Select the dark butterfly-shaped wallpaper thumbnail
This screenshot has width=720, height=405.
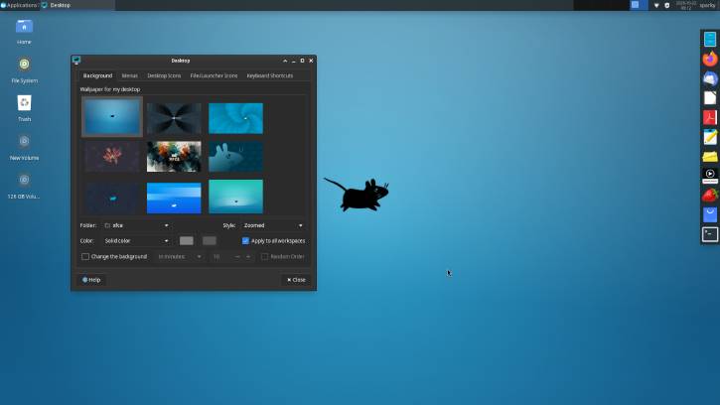[x=174, y=118]
